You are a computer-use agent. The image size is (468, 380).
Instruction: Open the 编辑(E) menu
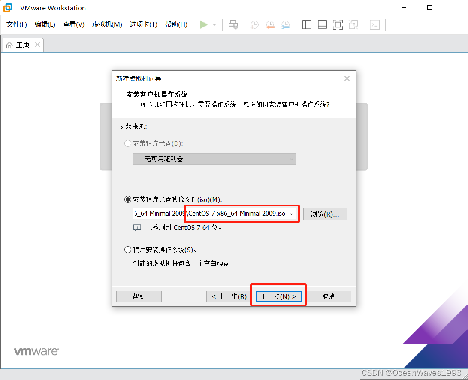pos(45,24)
